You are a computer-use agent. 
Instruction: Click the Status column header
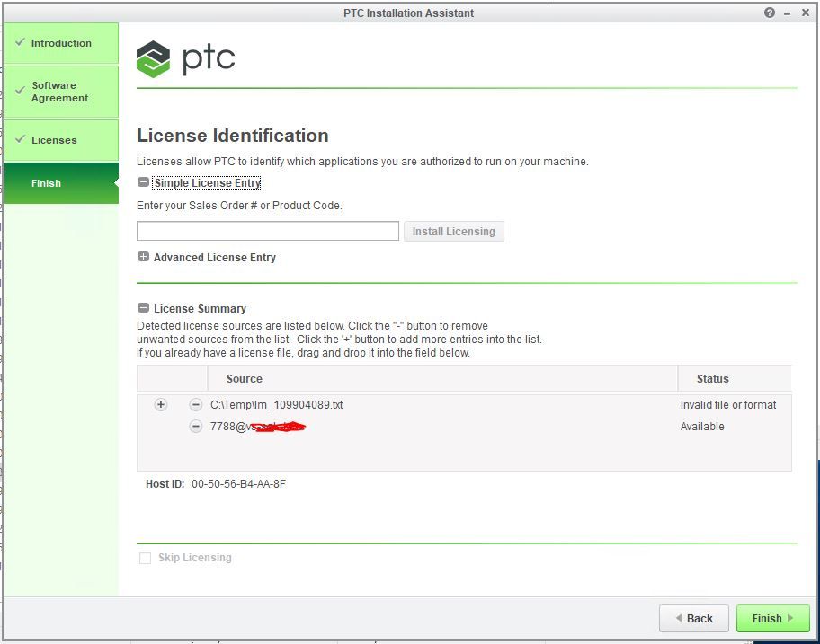[x=735, y=379]
